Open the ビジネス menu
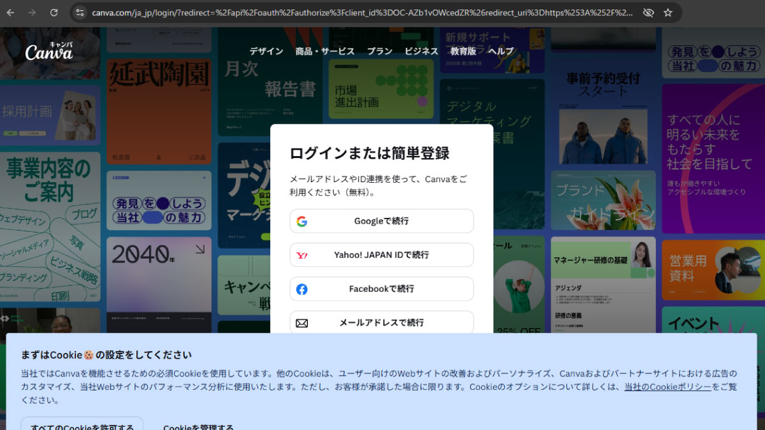Image resolution: width=765 pixels, height=430 pixels. pos(421,51)
